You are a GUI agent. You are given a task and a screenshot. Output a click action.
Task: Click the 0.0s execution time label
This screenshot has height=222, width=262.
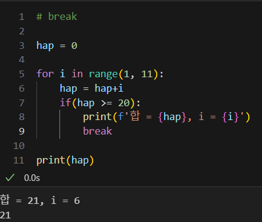32,178
